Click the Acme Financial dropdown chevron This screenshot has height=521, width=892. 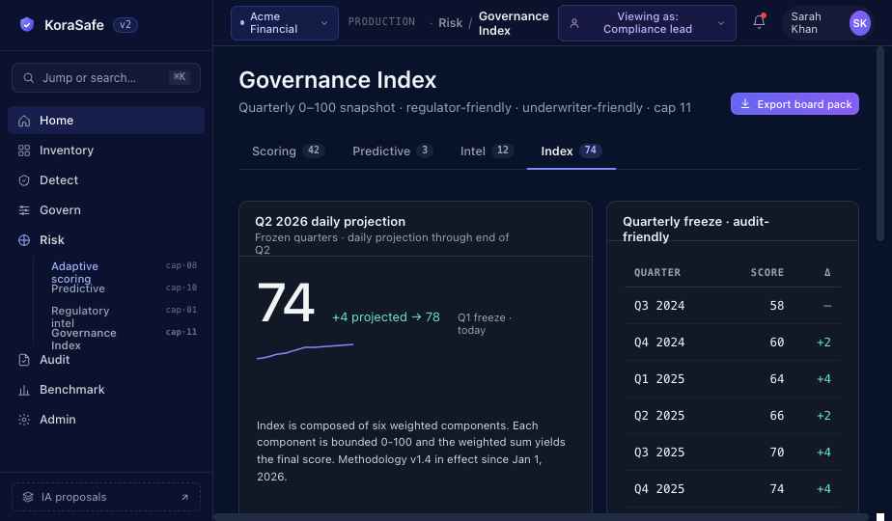tap(324, 23)
